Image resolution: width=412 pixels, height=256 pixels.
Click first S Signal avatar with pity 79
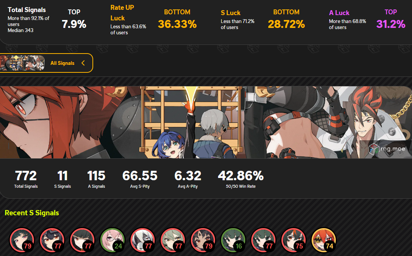tap(22, 240)
